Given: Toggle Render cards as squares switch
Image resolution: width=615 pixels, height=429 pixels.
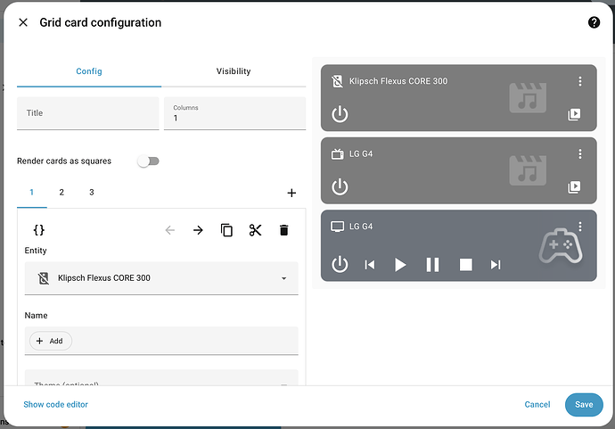Looking at the screenshot, I should pos(147,161).
